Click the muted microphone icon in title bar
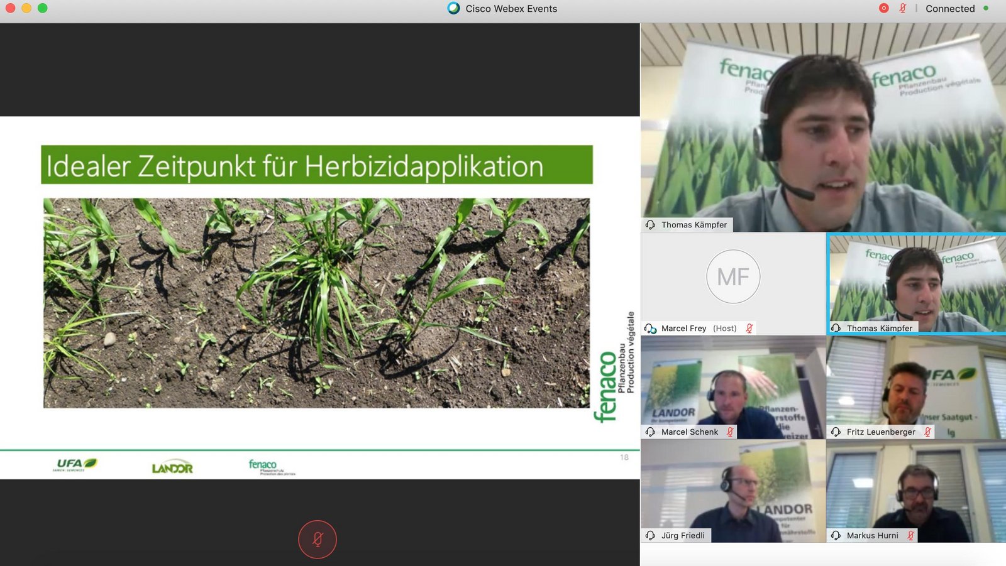Screen dimensions: 1006x566 pos(903,8)
